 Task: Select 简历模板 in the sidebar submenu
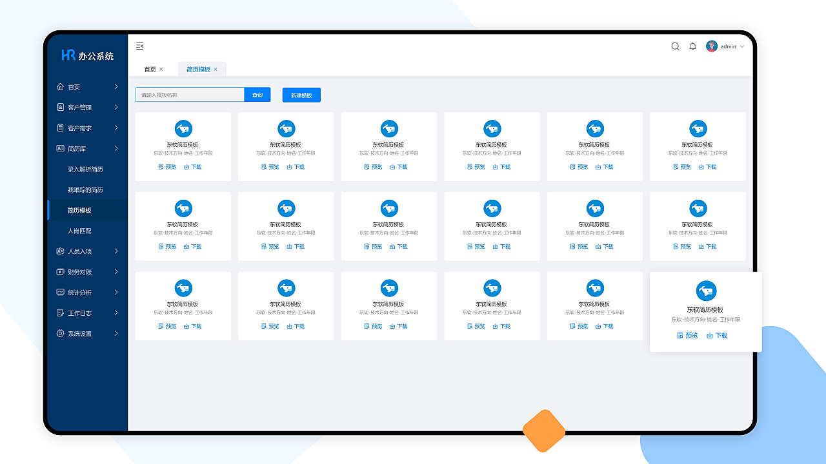coord(79,210)
